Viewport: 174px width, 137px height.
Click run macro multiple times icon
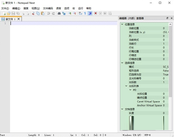click(105, 13)
